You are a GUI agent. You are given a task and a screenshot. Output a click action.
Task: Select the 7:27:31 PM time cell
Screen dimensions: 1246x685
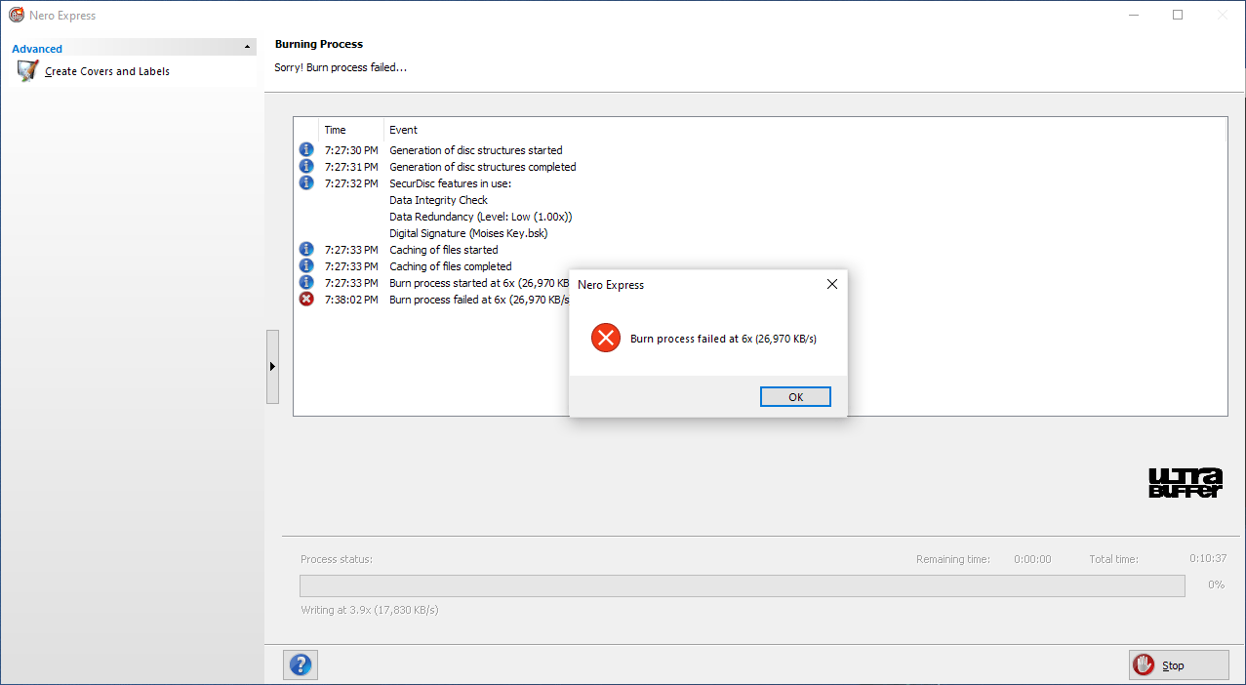point(350,167)
